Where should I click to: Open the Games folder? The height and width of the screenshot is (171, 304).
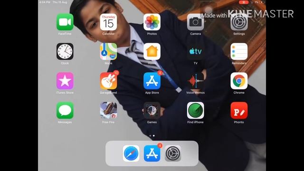pyautogui.click(x=152, y=110)
